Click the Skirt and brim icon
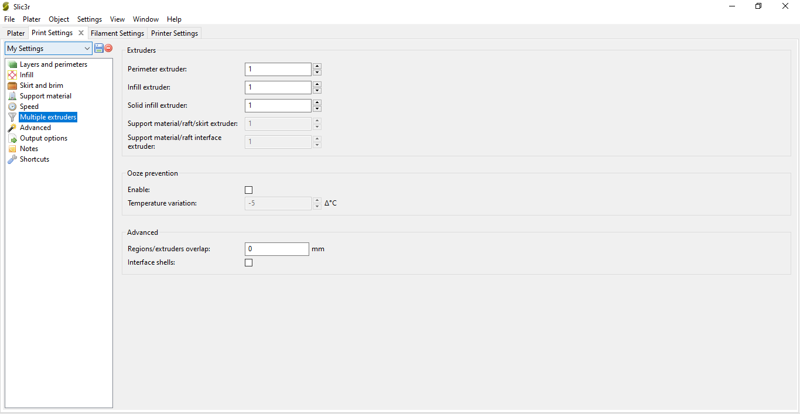Screen dimensions: 800x414 (12, 85)
